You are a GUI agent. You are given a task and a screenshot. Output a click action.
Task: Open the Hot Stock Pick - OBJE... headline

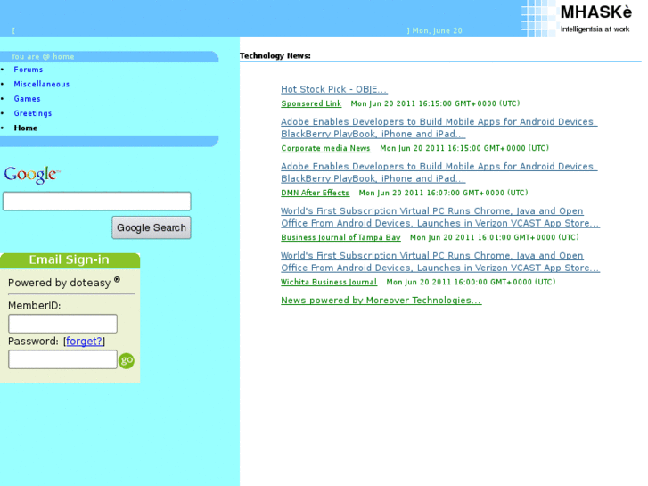334,89
